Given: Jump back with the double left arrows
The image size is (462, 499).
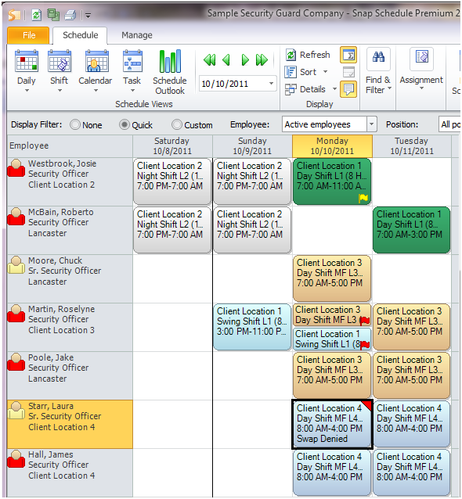Looking at the screenshot, I should (209, 59).
